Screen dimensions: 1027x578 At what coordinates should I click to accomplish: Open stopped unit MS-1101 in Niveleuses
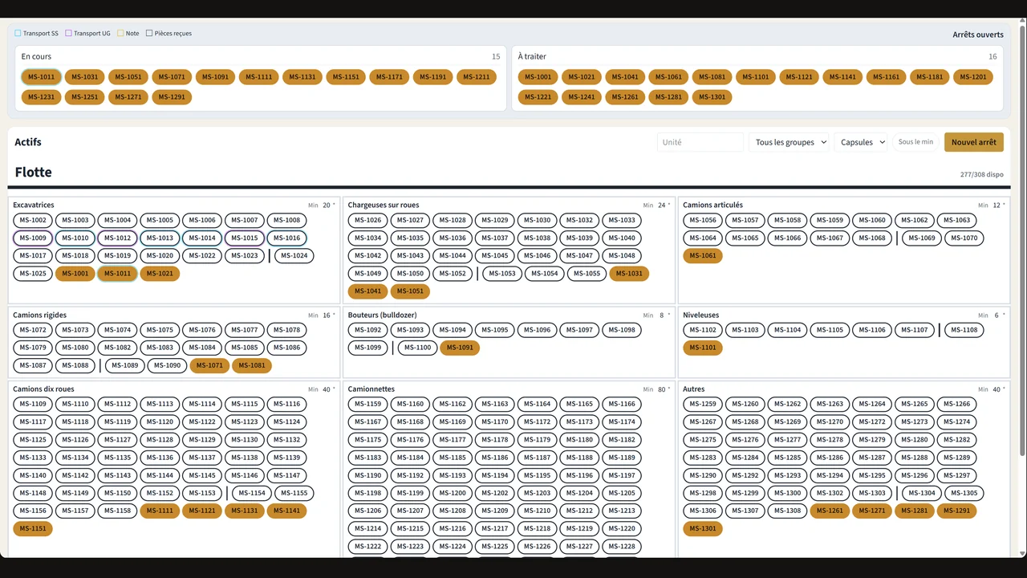tap(703, 348)
